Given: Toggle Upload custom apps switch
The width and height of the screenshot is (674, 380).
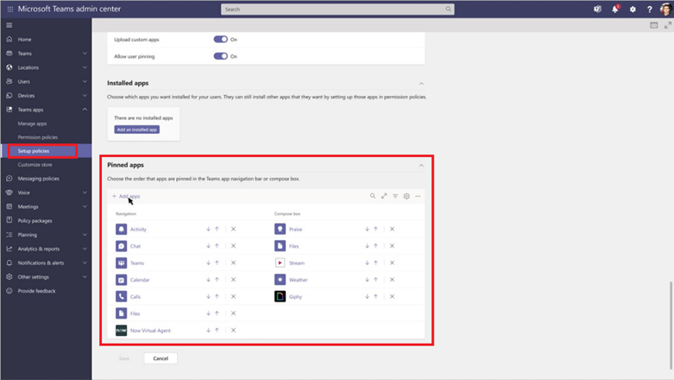Looking at the screenshot, I should click(221, 39).
